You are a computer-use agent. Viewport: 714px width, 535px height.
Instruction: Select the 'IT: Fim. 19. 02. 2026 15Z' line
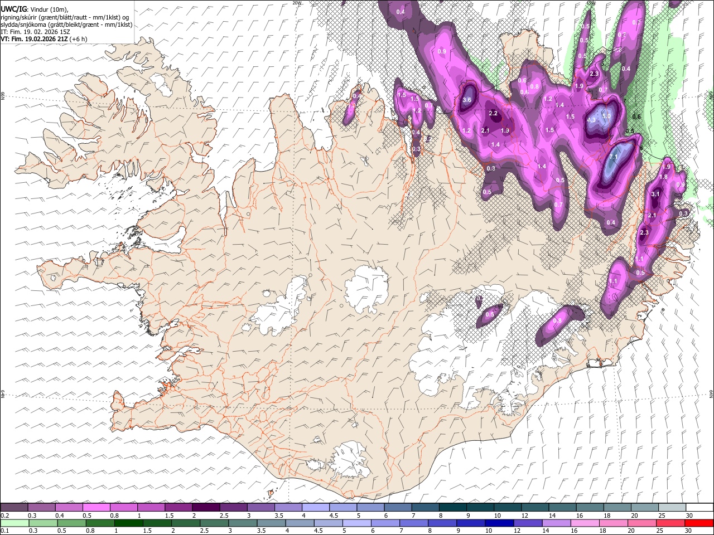(35, 32)
